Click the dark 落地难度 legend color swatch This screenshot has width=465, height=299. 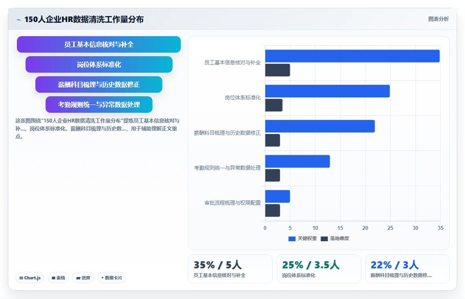click(324, 239)
